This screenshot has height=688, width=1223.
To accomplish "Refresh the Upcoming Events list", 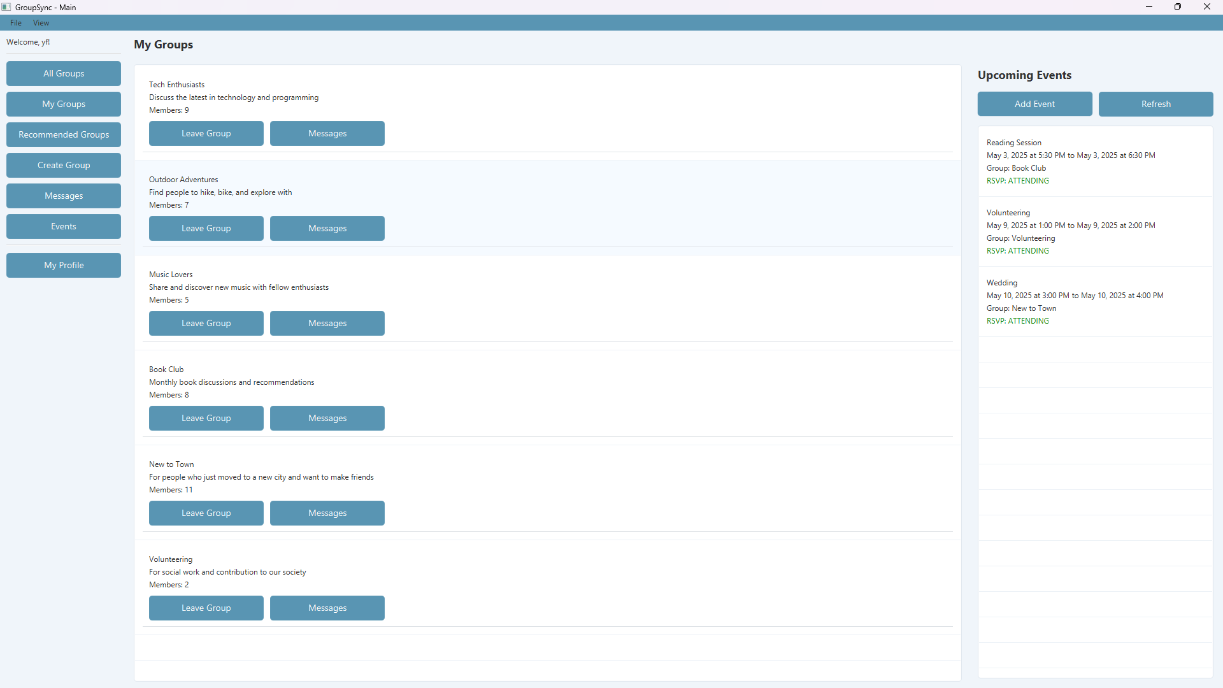I will coord(1155,104).
